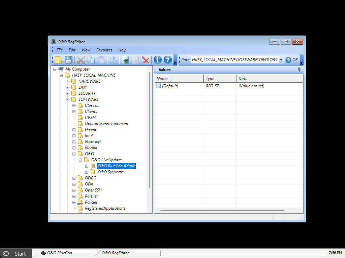Click the save floppy disk icon

pos(69,60)
